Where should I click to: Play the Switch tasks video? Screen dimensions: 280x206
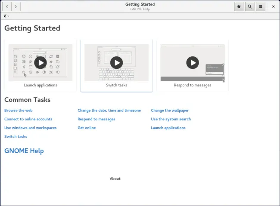click(x=116, y=63)
